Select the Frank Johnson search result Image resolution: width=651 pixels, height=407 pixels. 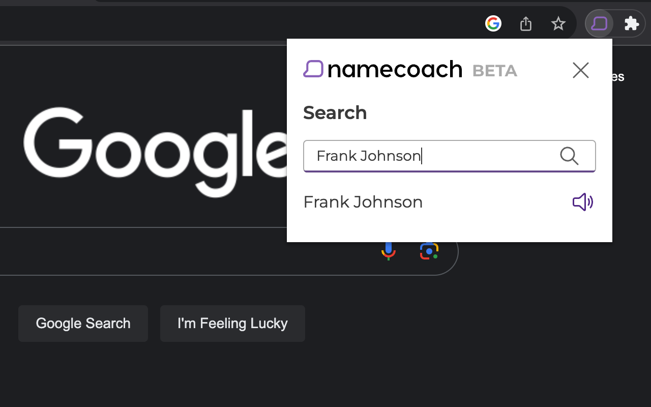(x=363, y=202)
